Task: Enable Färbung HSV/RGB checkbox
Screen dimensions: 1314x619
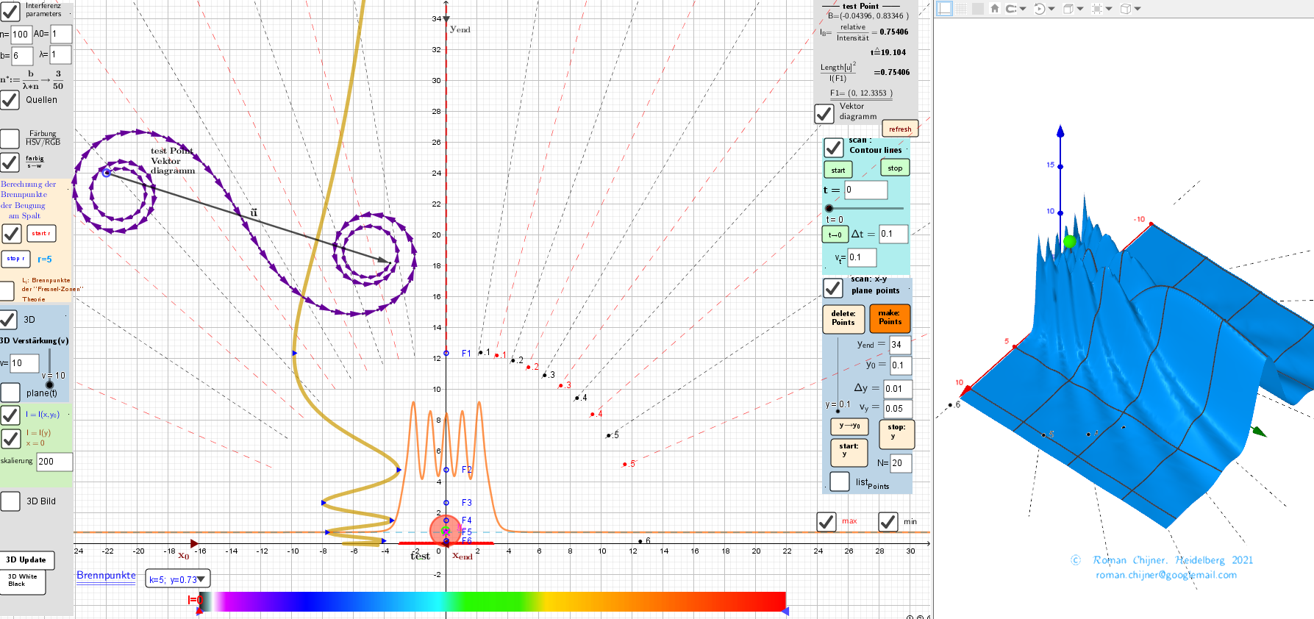Action: [x=10, y=138]
